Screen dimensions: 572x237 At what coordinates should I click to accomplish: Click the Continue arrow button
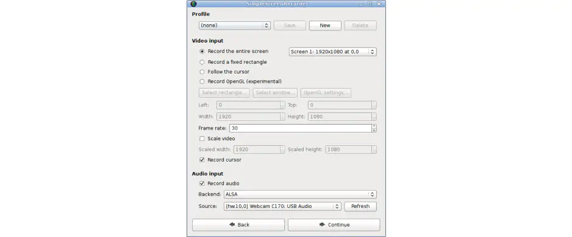[334, 225]
